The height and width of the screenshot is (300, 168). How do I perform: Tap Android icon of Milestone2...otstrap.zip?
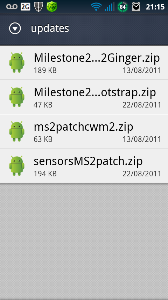[17, 97]
